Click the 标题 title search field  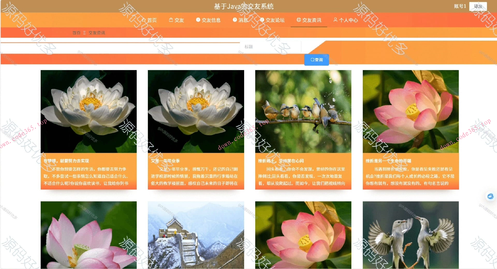[x=270, y=47]
